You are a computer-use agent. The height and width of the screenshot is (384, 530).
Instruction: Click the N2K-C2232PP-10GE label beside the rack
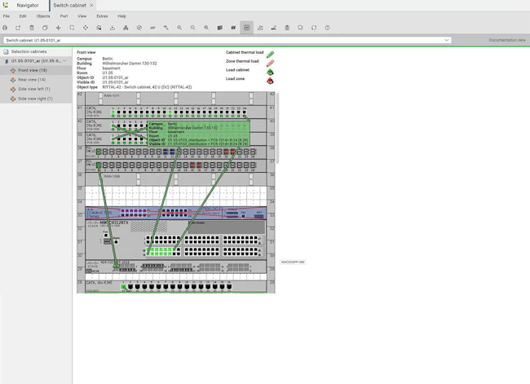293,262
